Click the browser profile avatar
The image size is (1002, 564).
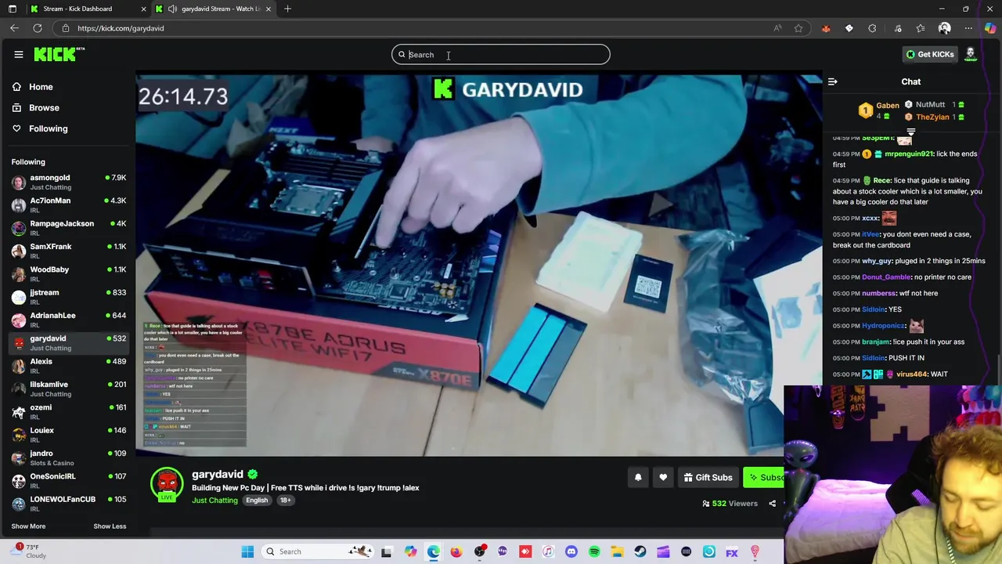coord(945,28)
